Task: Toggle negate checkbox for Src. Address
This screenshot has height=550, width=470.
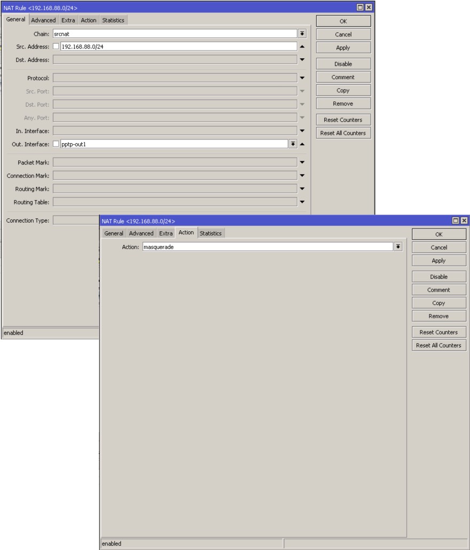Action: [56, 46]
